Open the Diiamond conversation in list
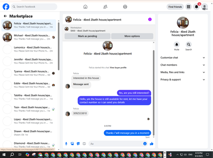 tap(29, 145)
